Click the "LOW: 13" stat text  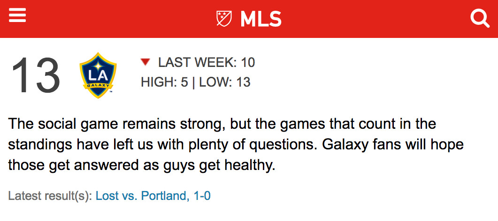tap(225, 82)
